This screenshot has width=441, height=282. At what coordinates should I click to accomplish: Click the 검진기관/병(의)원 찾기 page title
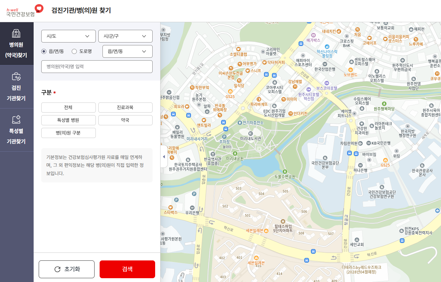tap(81, 10)
